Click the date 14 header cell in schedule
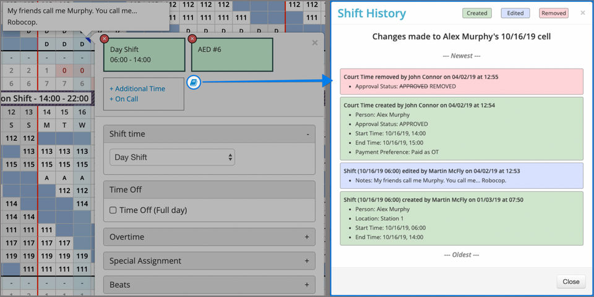This screenshot has height=297, width=594. point(46,112)
